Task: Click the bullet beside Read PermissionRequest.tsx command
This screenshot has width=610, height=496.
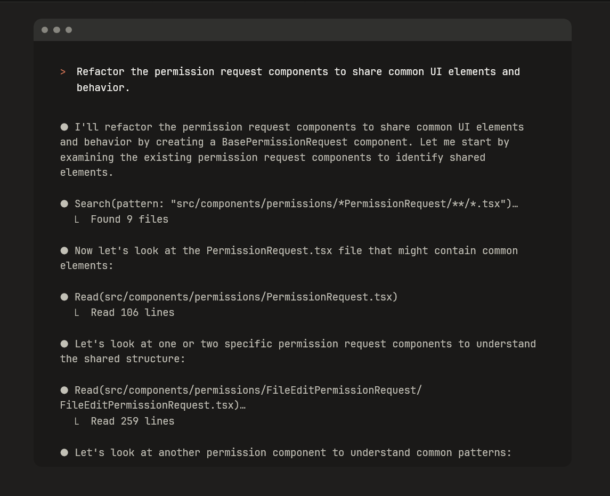Action: tap(64, 297)
